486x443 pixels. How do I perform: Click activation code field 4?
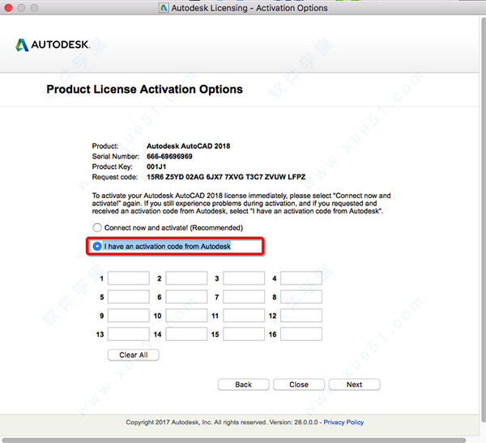pyautogui.click(x=301, y=278)
